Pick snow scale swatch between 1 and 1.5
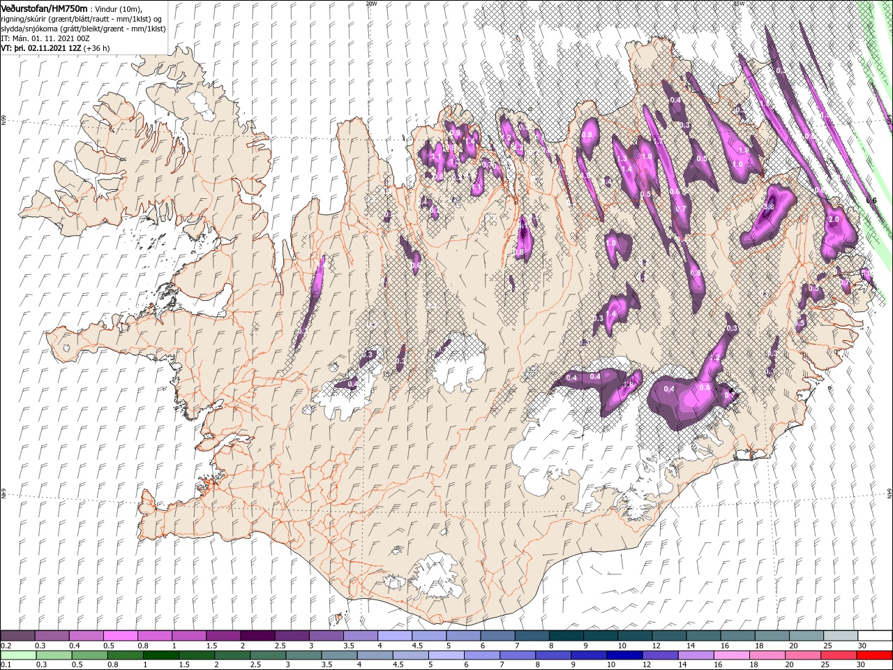Screen dimensions: 893x670 [x=189, y=635]
